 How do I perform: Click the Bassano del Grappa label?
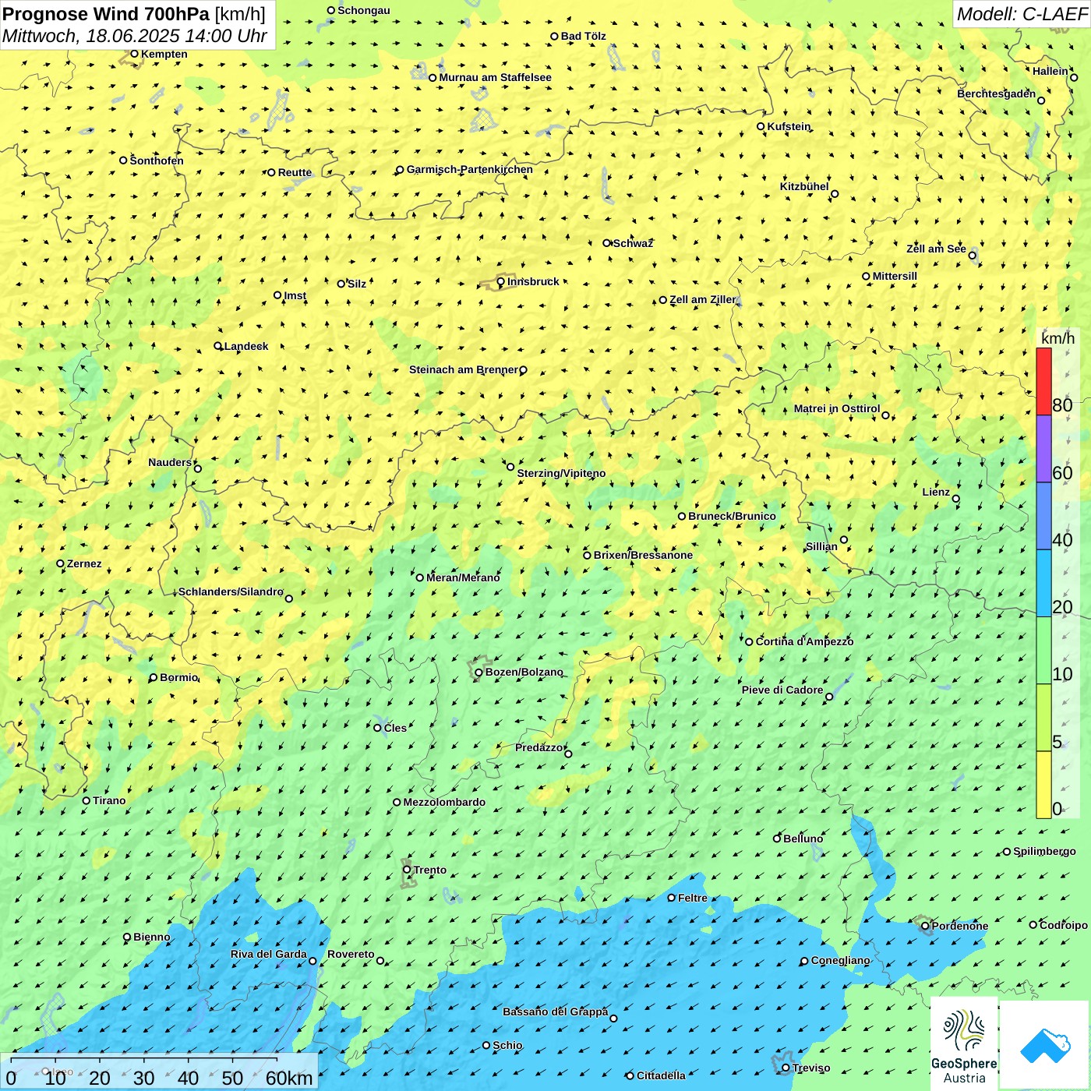(556, 1012)
